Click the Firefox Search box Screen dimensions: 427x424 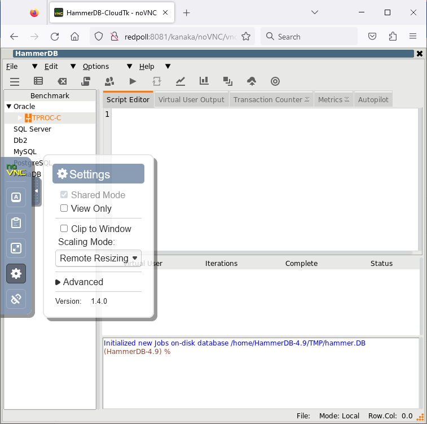pyautogui.click(x=309, y=36)
